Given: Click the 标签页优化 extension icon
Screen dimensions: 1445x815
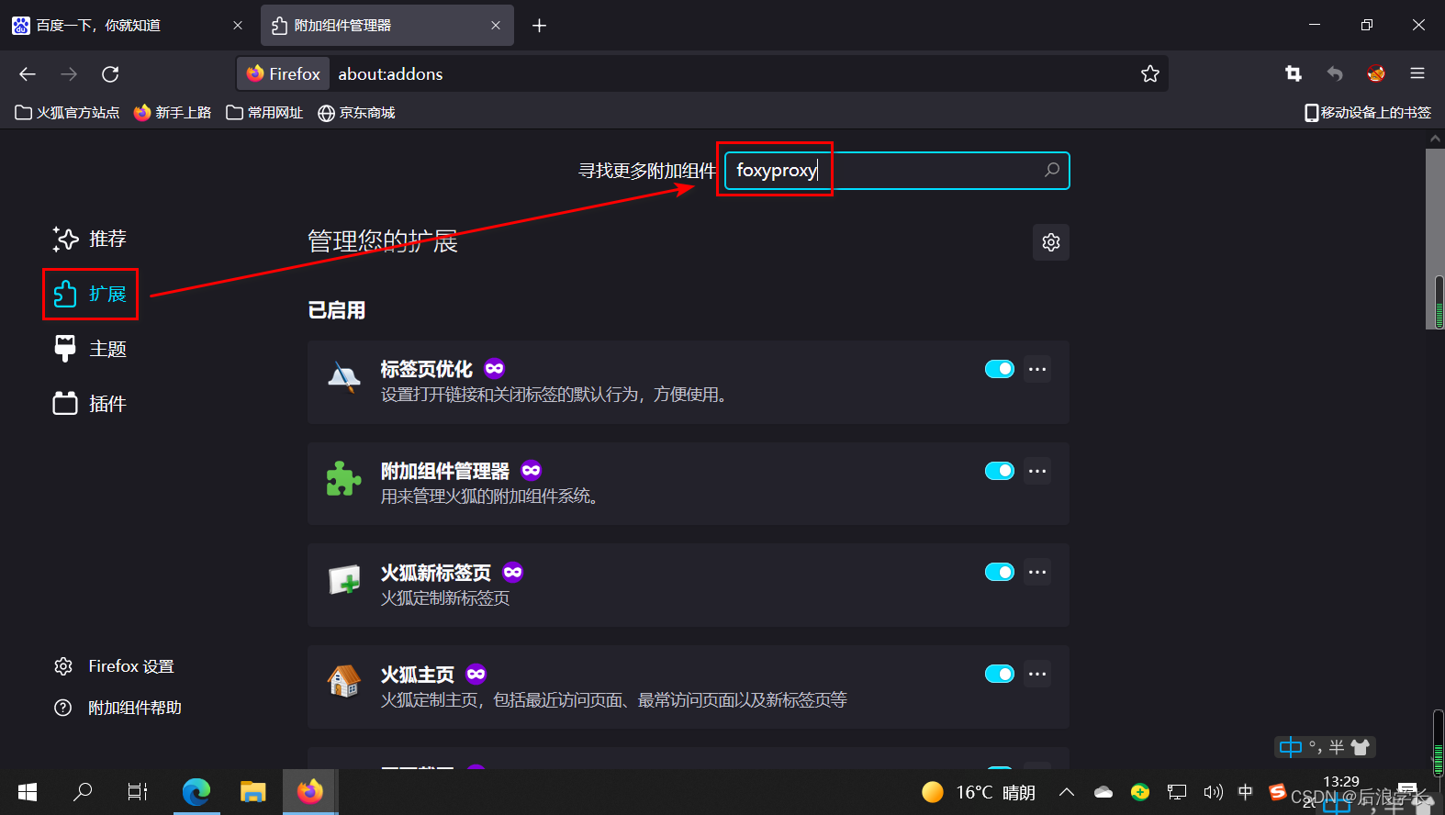Looking at the screenshot, I should click(344, 377).
